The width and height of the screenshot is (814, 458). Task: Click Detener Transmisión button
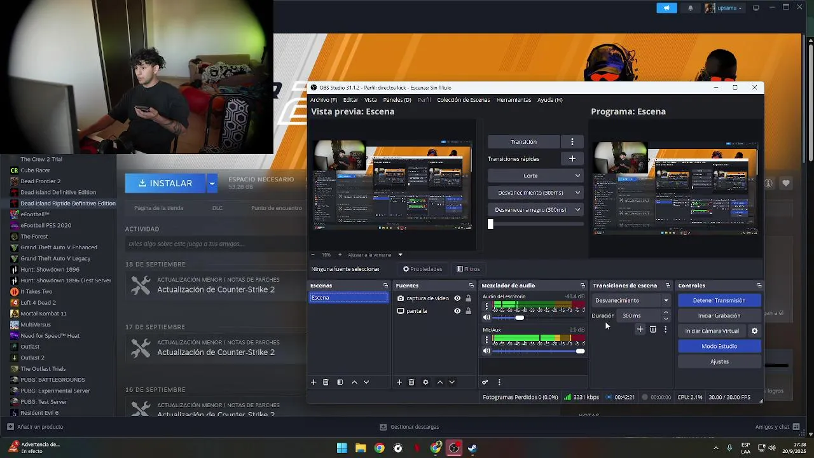coord(719,300)
